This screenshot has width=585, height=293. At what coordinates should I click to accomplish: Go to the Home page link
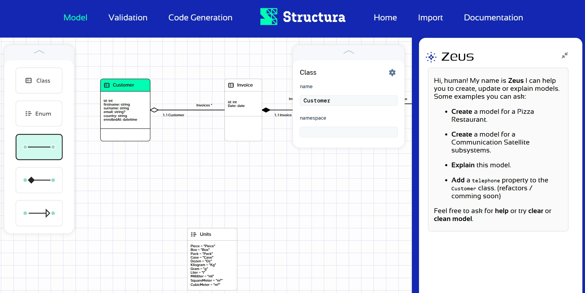[385, 17]
